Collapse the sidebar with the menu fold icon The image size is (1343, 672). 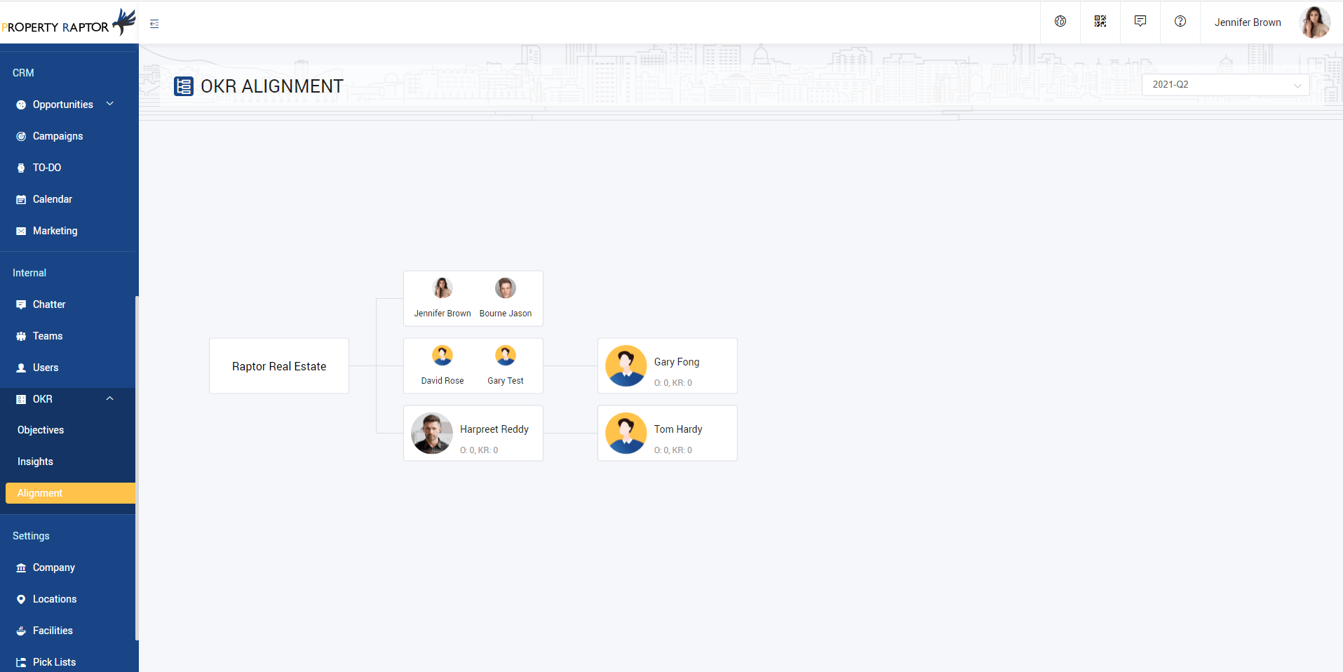[154, 24]
